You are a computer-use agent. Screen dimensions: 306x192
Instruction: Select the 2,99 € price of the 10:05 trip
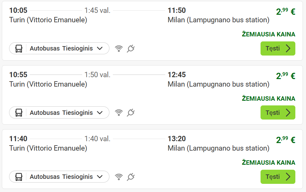coord(285,12)
